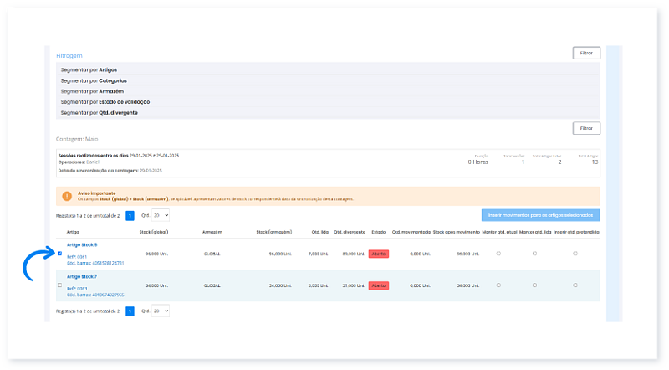Screen dimensions: 669x370
Task: Tick the checkbox for Artigo Stock 7
Action: click(59, 285)
